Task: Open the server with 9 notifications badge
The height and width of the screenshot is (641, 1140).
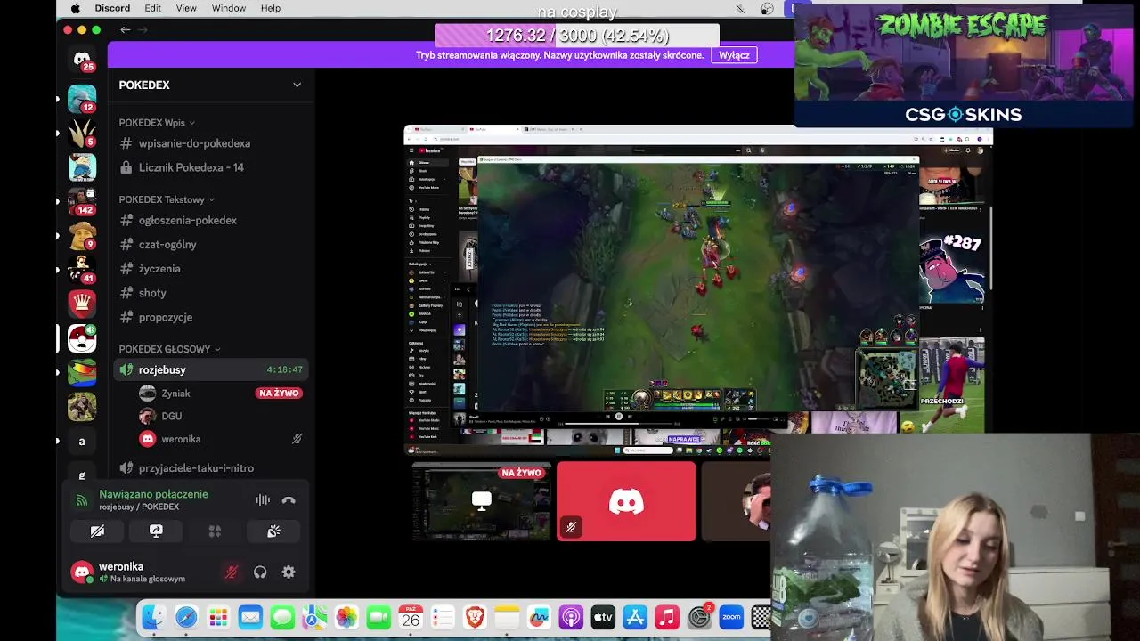Action: tap(82, 235)
